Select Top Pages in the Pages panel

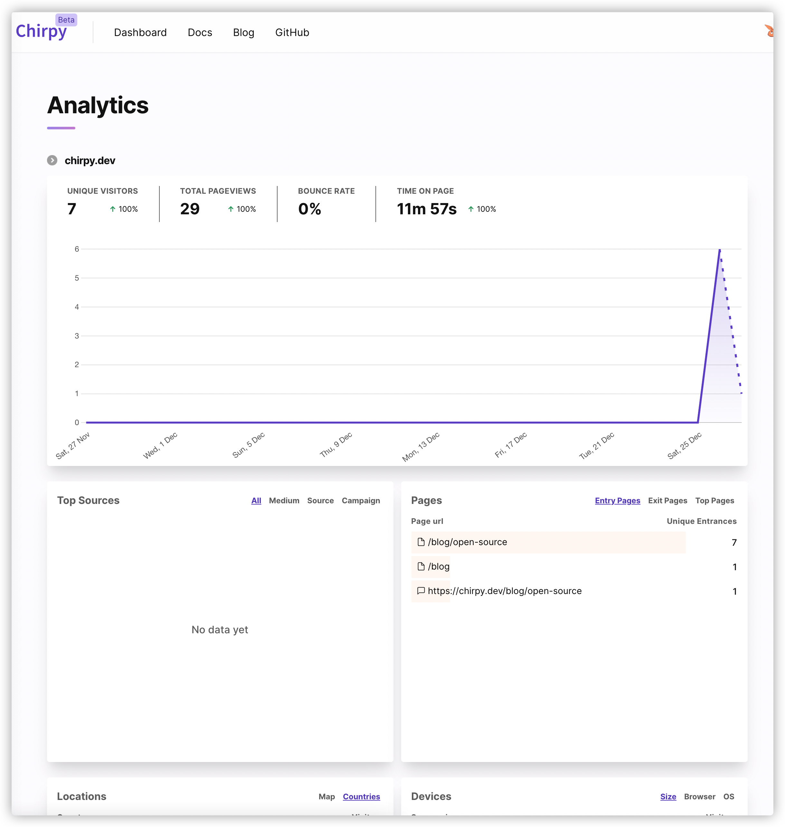[715, 500]
